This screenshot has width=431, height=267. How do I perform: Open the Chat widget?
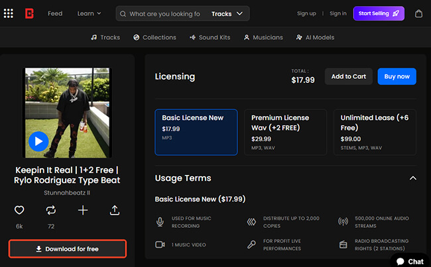410,261
